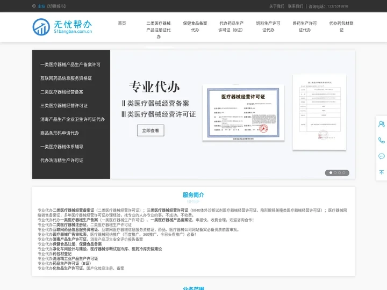Screen dimensions: 387x290
Task: Click the 切换城市 switch city link
Action: [x=56, y=6]
